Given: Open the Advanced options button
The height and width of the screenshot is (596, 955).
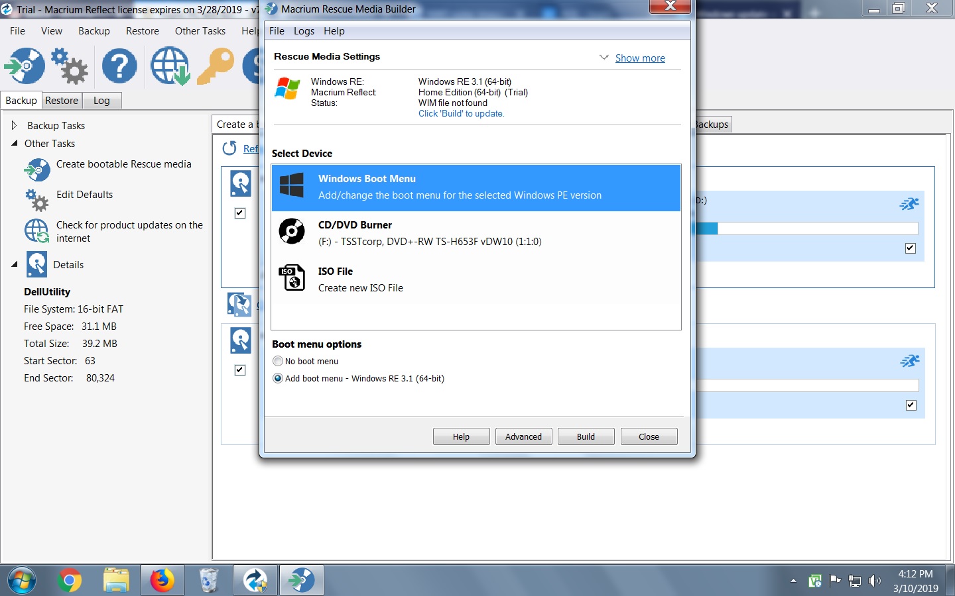Looking at the screenshot, I should [x=523, y=436].
